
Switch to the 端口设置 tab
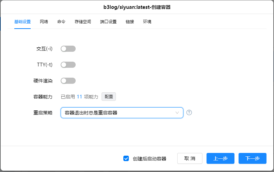click(108, 22)
